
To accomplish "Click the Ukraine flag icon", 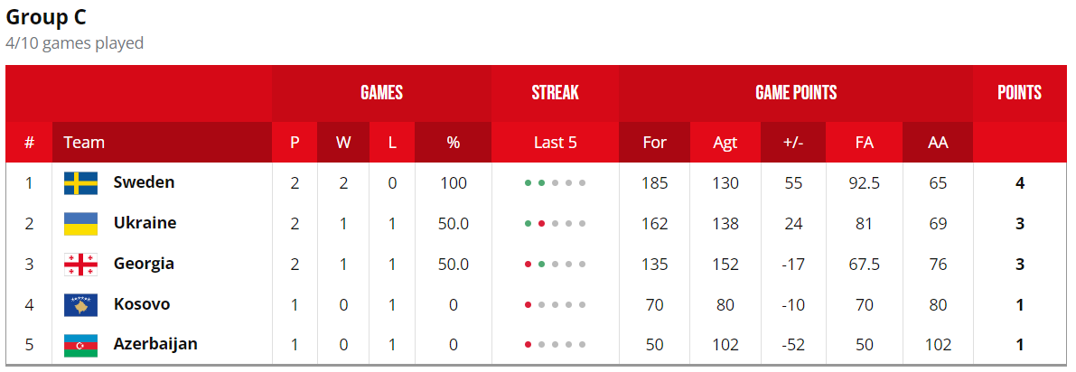I will pyautogui.click(x=81, y=224).
